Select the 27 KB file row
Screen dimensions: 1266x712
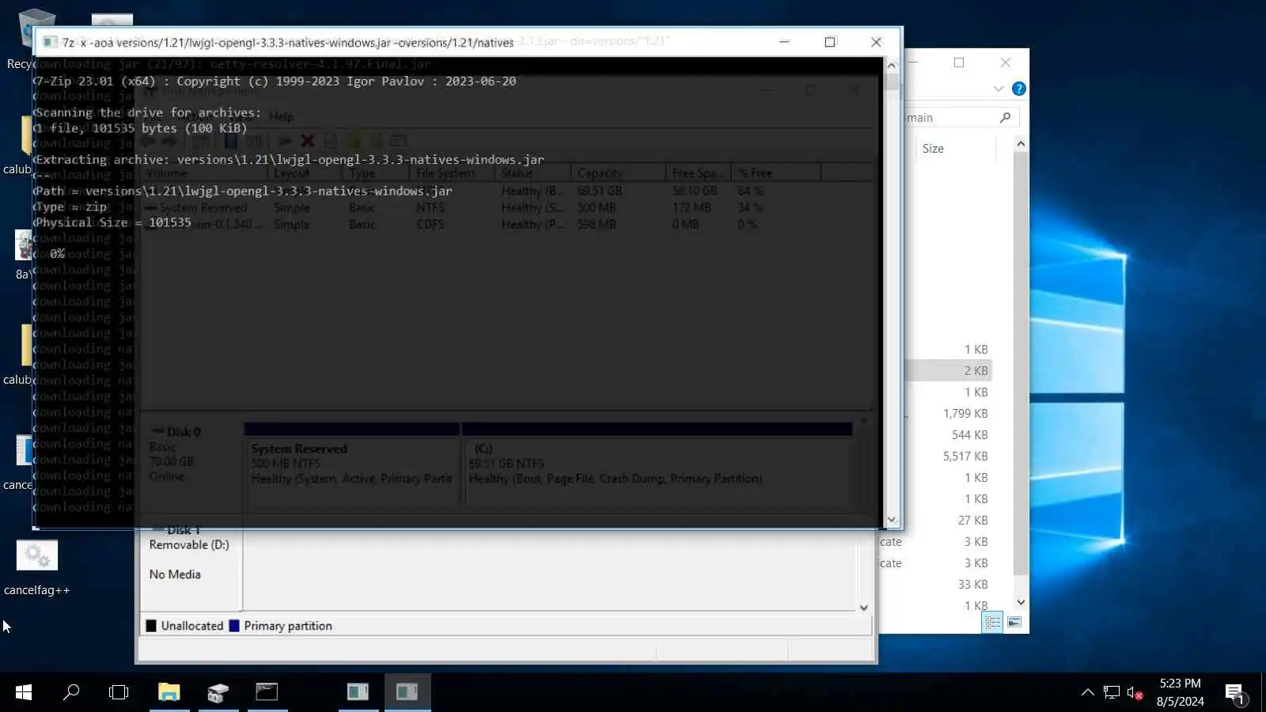[x=948, y=520]
